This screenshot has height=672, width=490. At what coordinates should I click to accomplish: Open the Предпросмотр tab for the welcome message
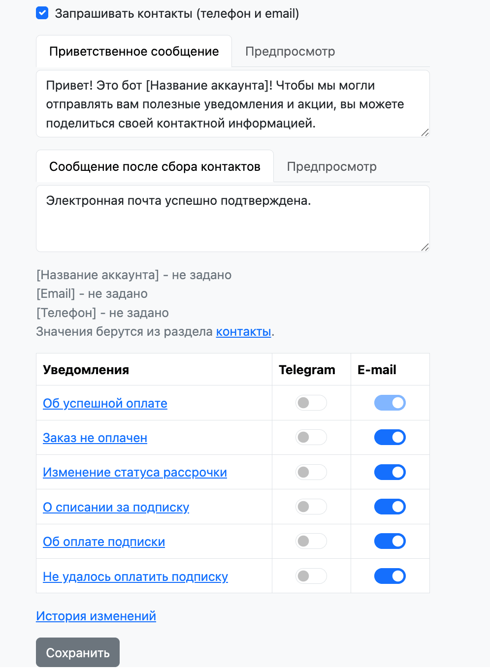(x=290, y=52)
